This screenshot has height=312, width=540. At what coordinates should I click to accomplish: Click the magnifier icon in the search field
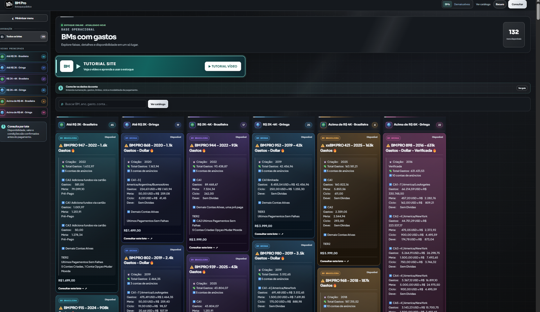coord(62,104)
